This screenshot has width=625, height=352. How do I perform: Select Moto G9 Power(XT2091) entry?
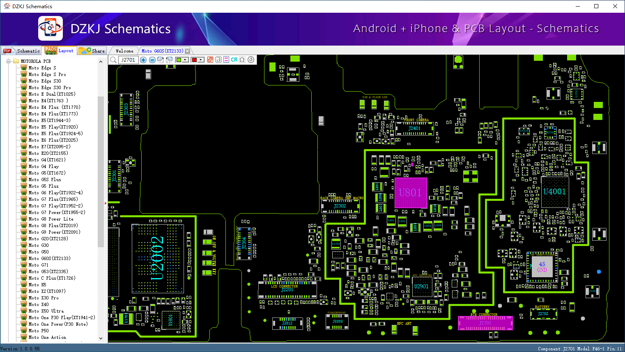coord(54,232)
